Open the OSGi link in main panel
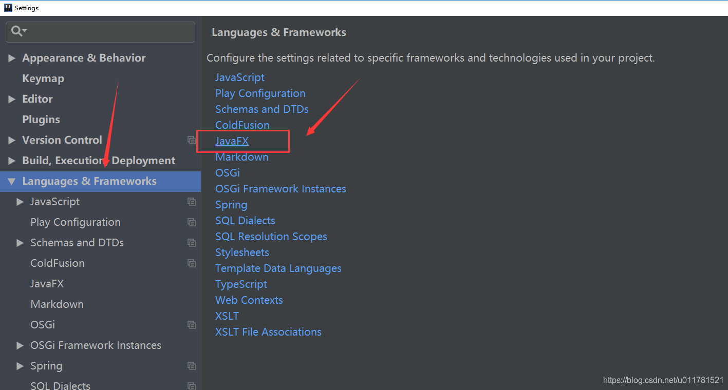The image size is (728, 390). coord(228,173)
